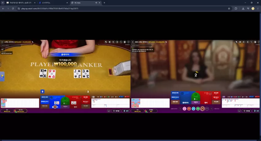Viewport: 261px width, 141px height.
Task: Favorite the right table with star icon
Action: (166, 42)
